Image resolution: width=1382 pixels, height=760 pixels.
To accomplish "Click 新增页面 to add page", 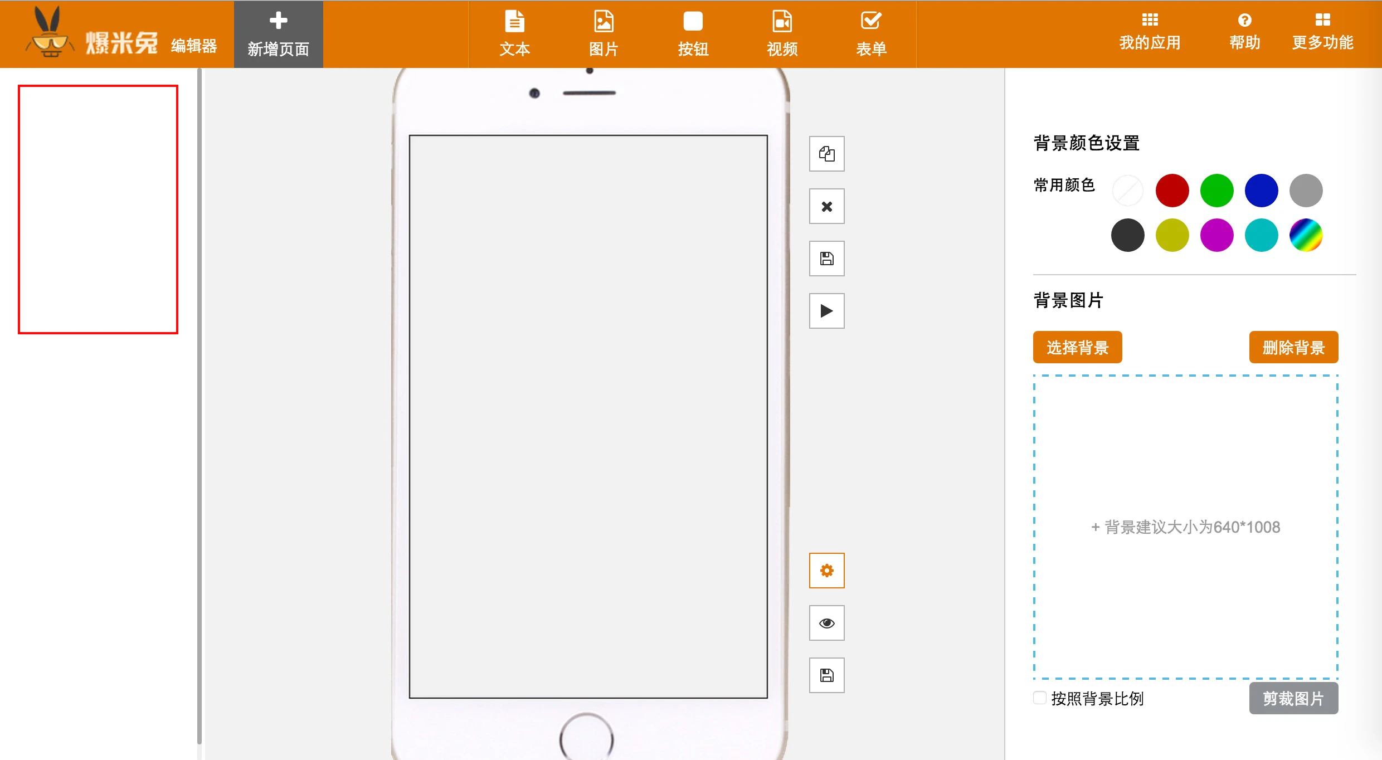I will click(278, 35).
